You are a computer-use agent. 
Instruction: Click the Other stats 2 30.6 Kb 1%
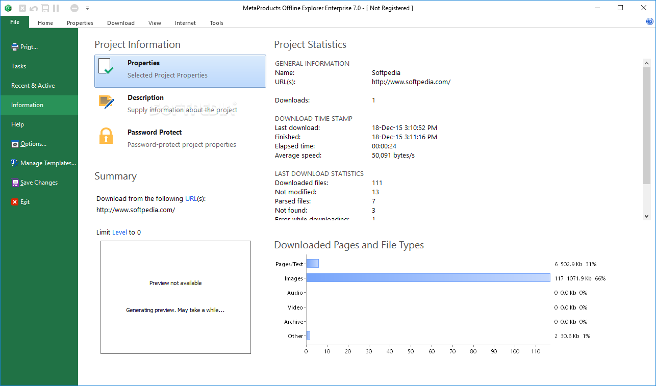[x=572, y=336]
